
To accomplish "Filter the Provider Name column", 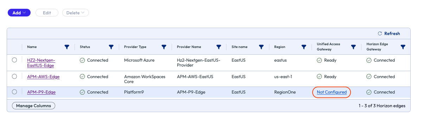I will coord(219,47).
